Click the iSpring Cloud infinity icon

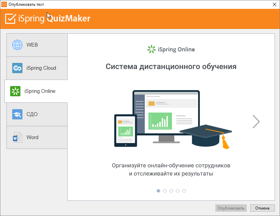(17, 68)
